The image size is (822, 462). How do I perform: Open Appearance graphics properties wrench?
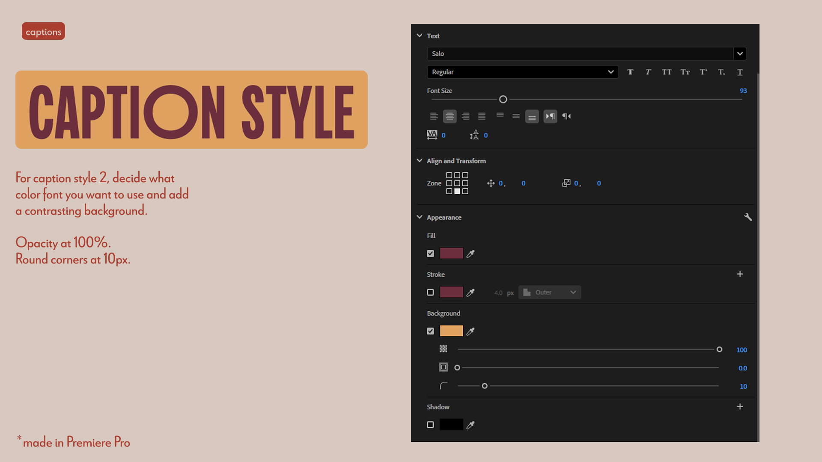pos(748,217)
